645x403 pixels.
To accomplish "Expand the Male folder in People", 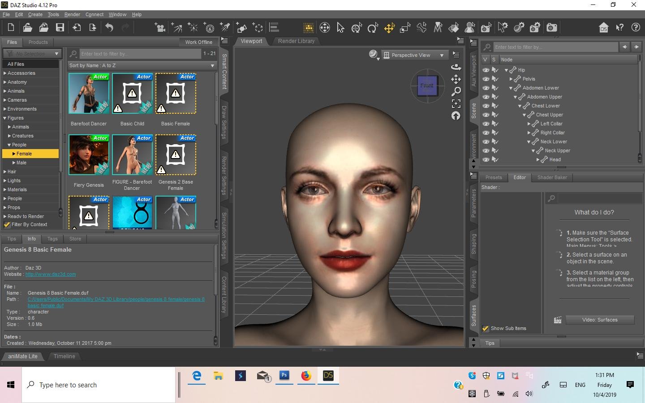I will pyautogui.click(x=14, y=163).
